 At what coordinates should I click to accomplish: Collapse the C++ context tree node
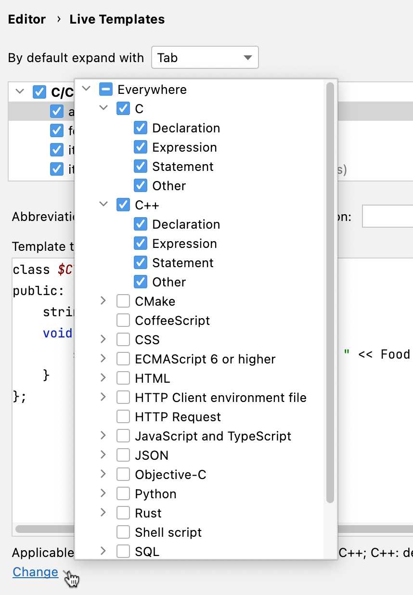point(103,205)
